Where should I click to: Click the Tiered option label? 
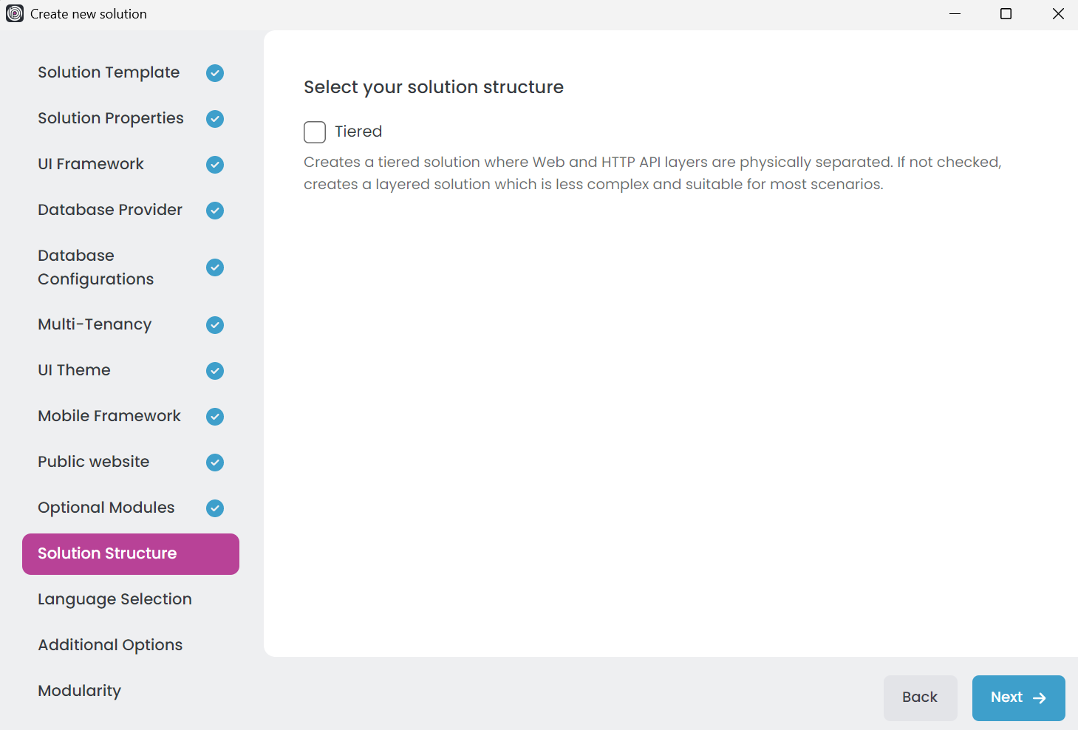coord(358,132)
